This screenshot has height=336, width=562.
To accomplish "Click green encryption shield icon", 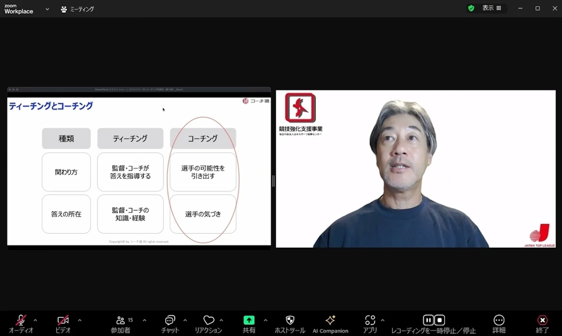I will (471, 8).
